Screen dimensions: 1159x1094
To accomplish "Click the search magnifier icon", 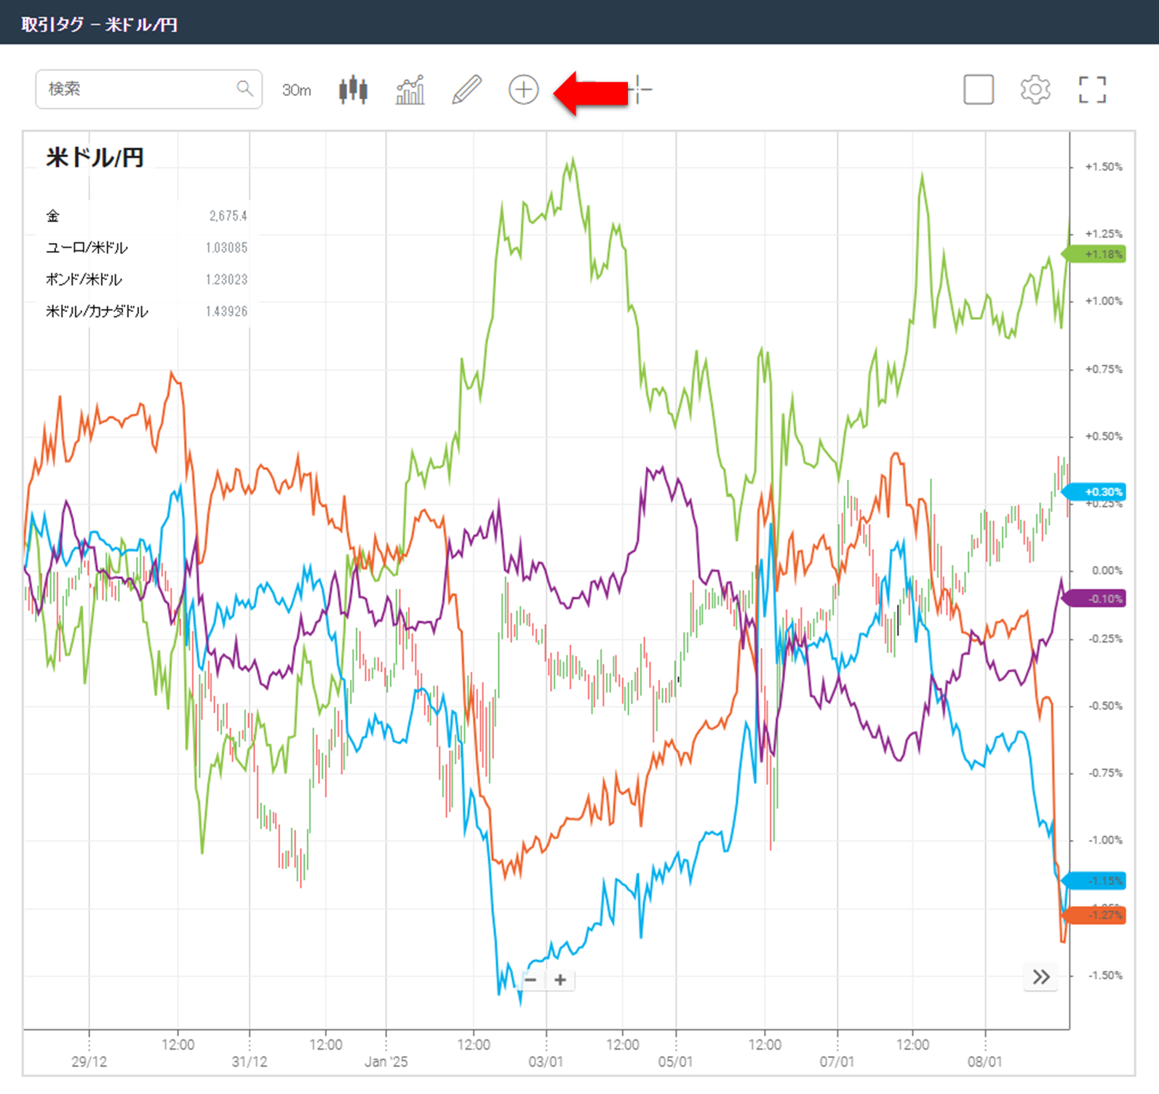I will coord(245,89).
